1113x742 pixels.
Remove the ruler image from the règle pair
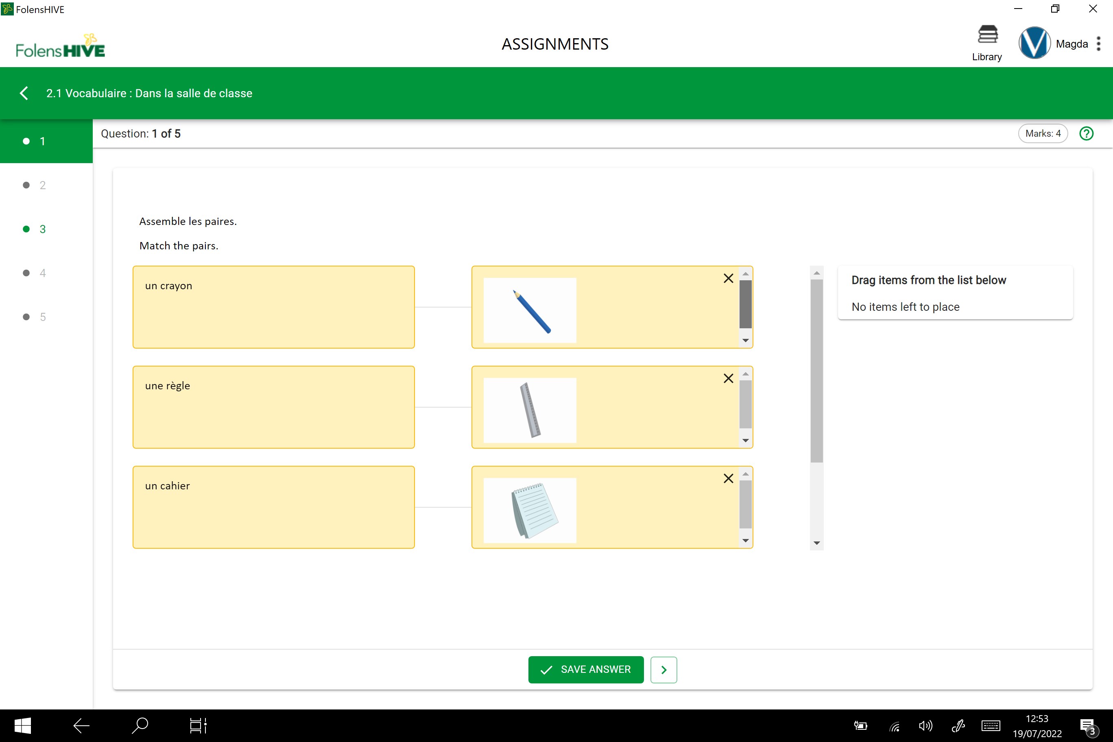click(x=728, y=379)
